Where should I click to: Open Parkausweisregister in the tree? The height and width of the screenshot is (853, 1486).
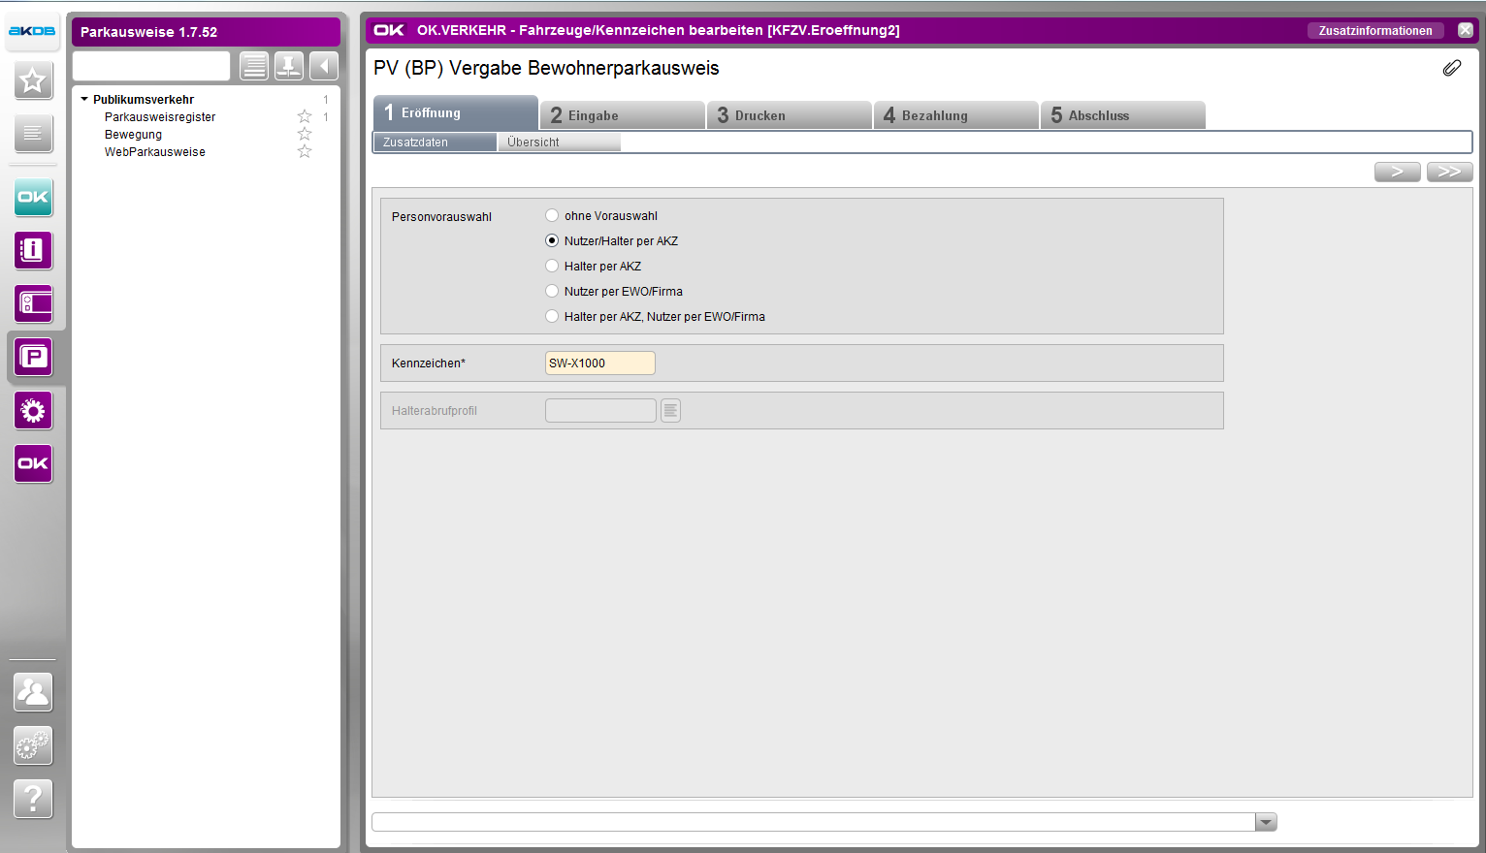pos(160,117)
